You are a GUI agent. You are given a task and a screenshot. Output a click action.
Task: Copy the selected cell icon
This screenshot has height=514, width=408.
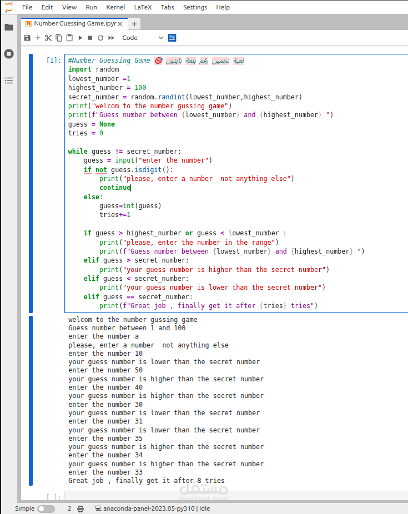(59, 38)
